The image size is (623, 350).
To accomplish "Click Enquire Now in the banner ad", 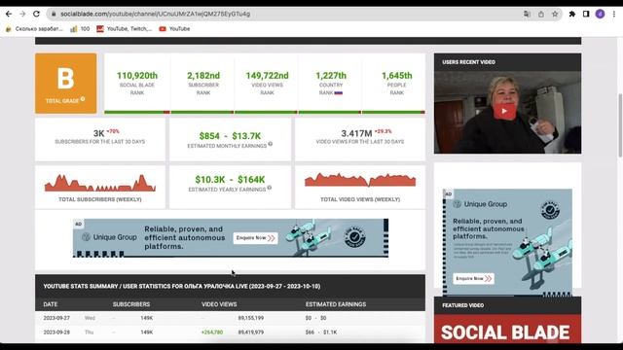I will pyautogui.click(x=255, y=238).
